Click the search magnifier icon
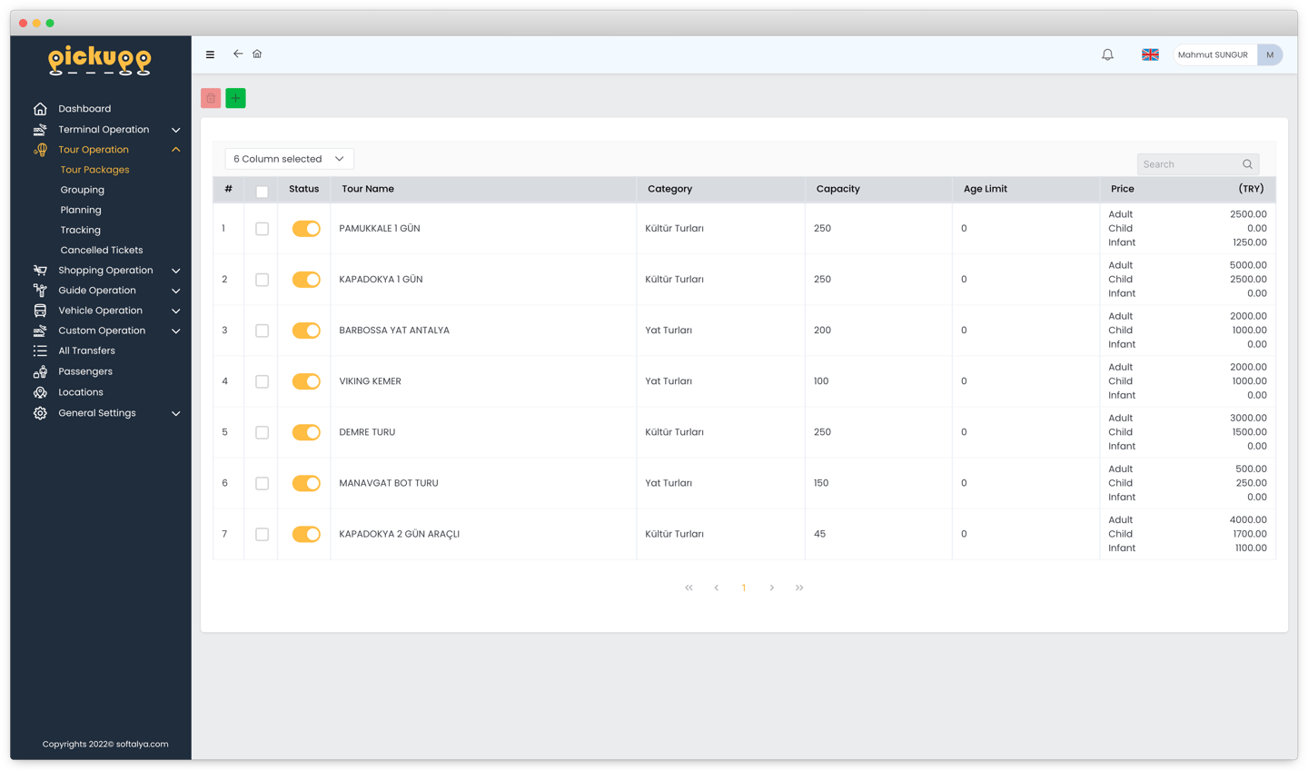Image resolution: width=1308 pixels, height=770 pixels. click(x=1247, y=164)
